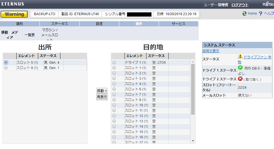The height and width of the screenshot is (149, 274).
Task: Open the 設定 tab
Action: click(99, 24)
